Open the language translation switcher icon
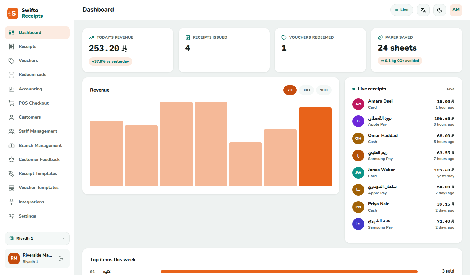470x275 pixels. pos(423,10)
